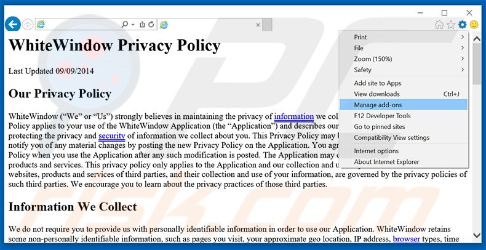Click the greyed Forward arrow button
486x250 pixels.
[x=28, y=24]
